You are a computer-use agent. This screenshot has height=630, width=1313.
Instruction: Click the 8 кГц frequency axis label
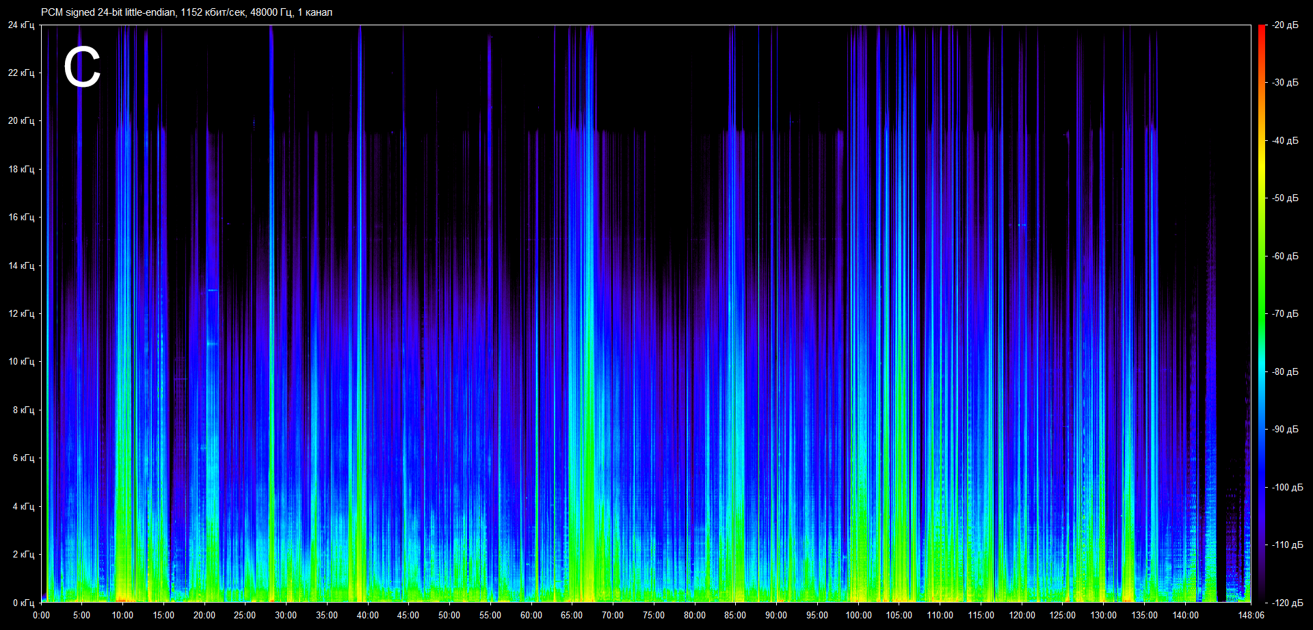23,410
